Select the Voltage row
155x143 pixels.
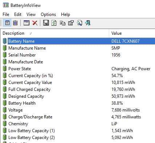(x=77, y=110)
